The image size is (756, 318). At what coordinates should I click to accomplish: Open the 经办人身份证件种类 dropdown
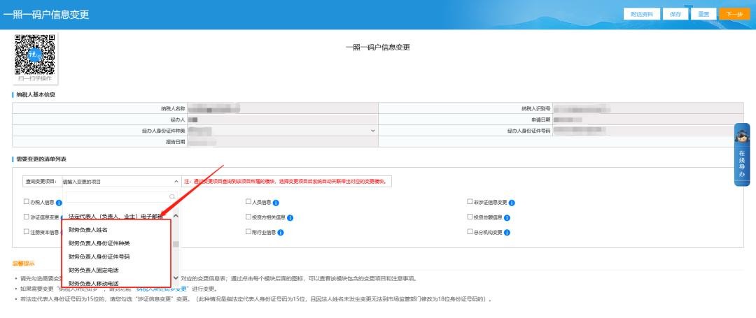point(372,130)
